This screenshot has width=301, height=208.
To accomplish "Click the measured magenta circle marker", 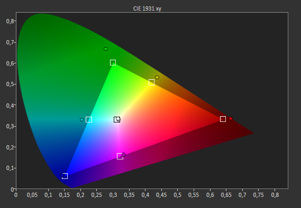I will click(x=124, y=155).
